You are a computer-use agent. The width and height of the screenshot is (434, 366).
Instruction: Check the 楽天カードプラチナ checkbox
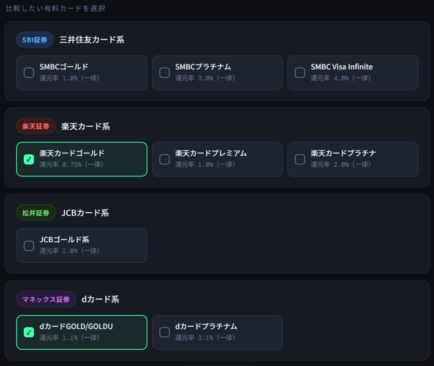300,159
